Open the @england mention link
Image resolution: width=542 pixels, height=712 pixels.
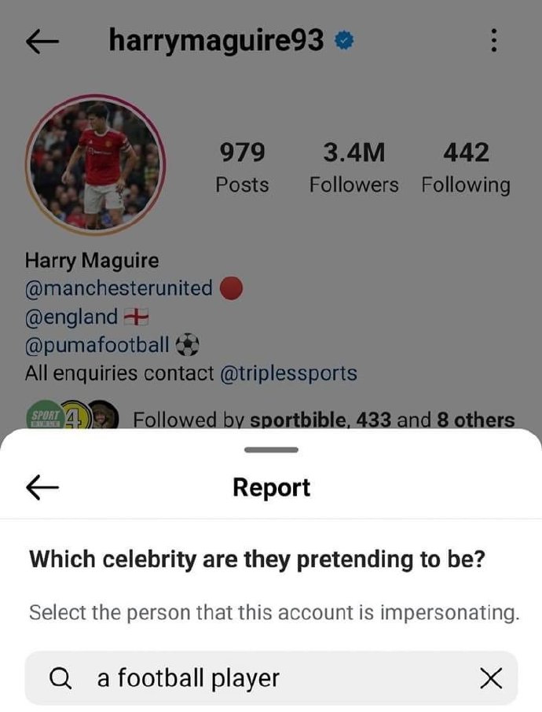coord(72,317)
